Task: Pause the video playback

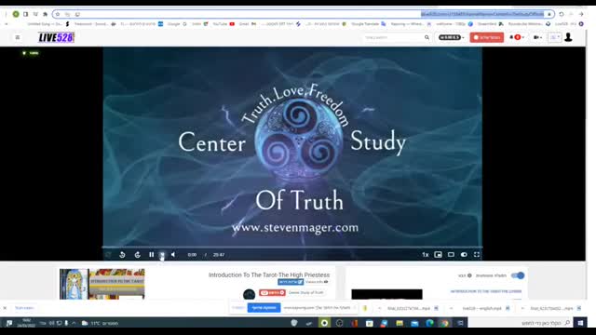Action: 151,254
